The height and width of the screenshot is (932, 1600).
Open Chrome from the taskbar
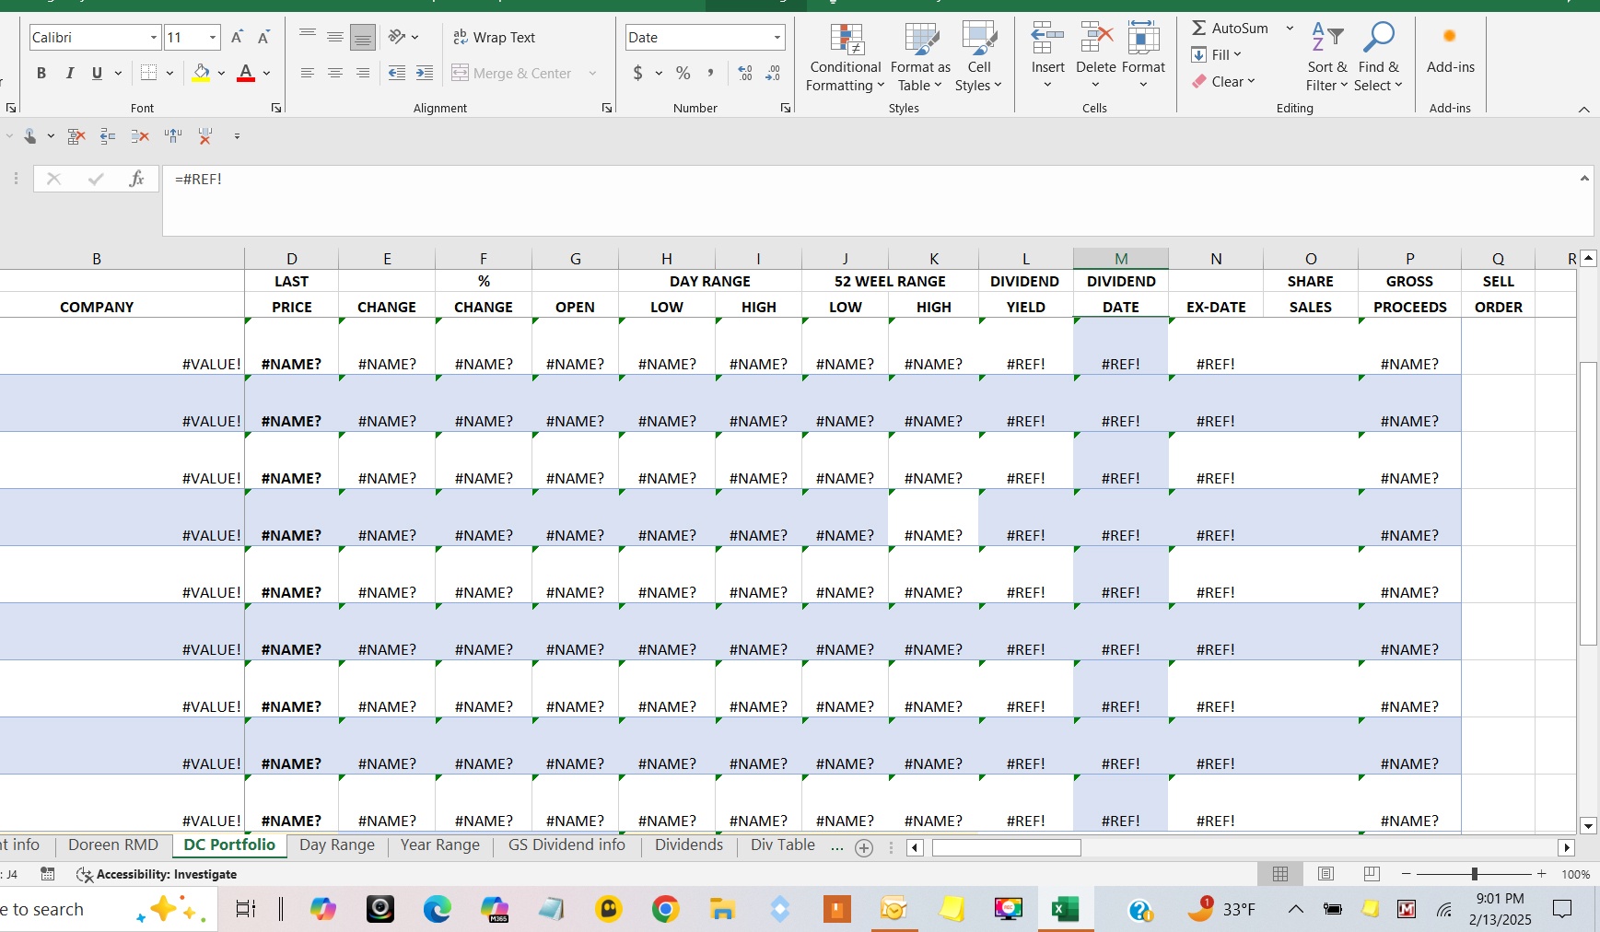tap(665, 910)
